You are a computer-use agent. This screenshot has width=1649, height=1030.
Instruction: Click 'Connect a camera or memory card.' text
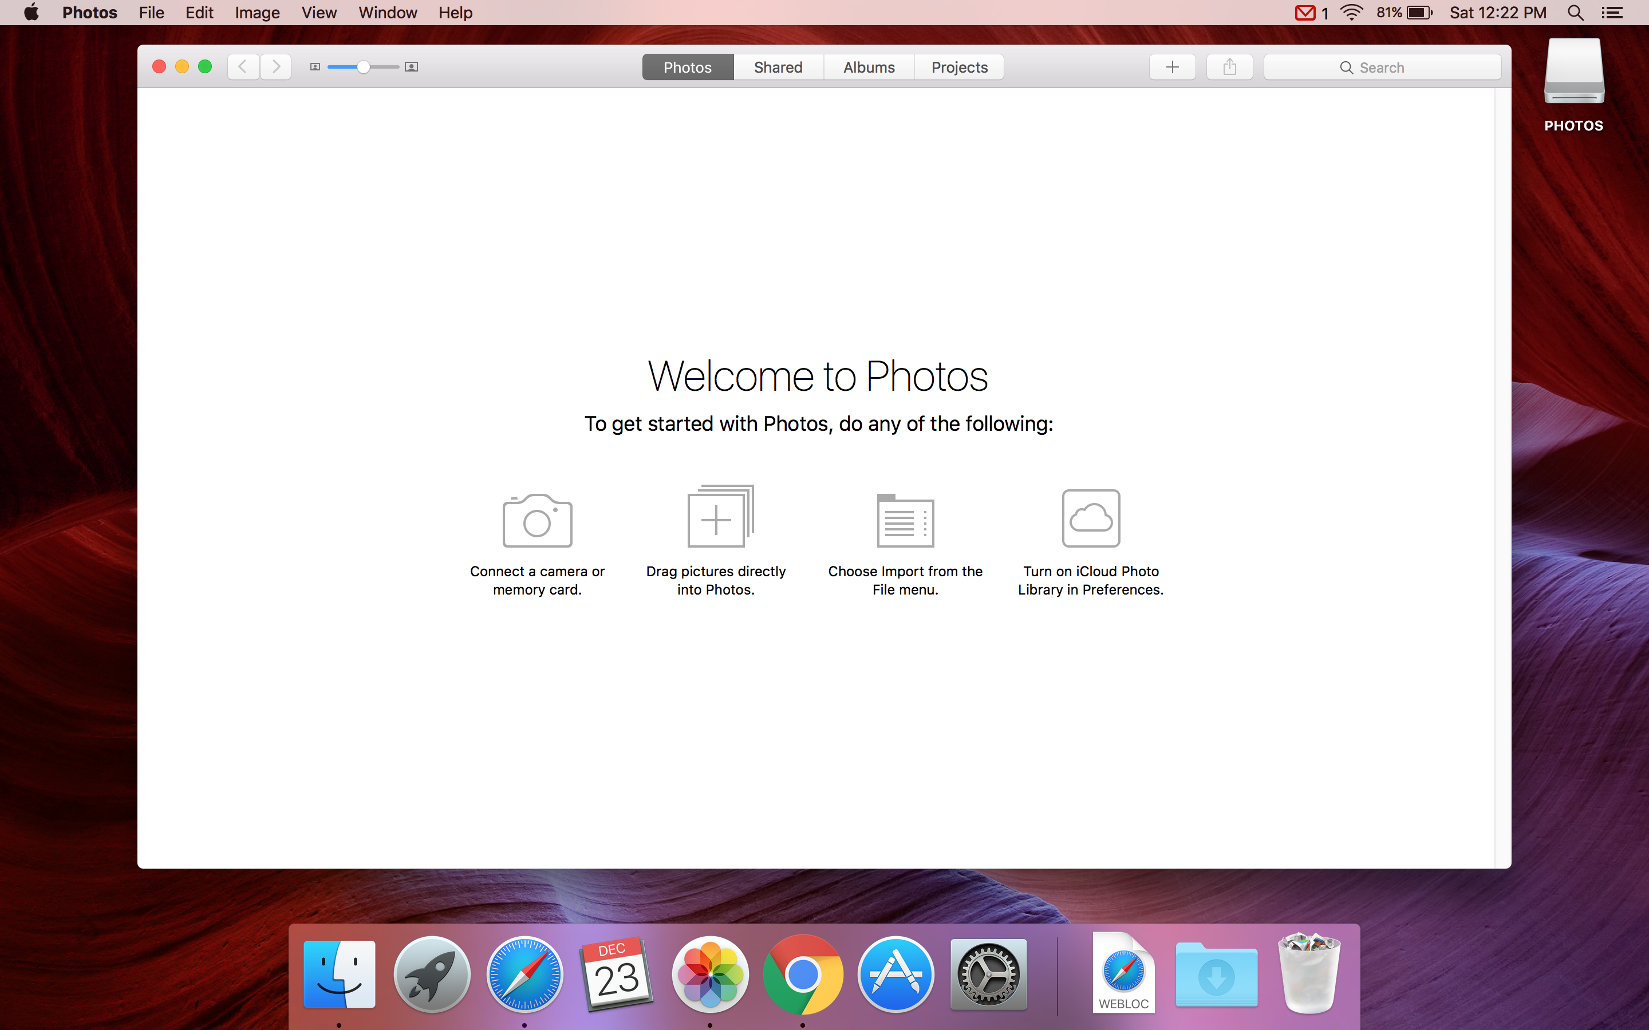point(537,580)
